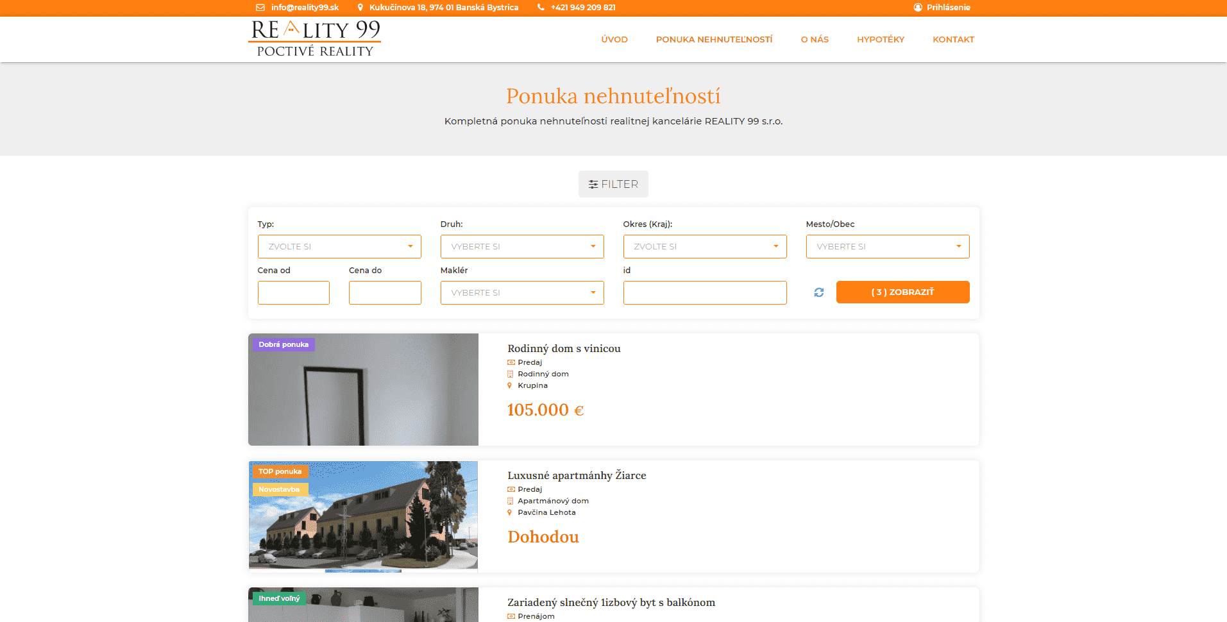Viewport: 1227px width, 622px height.
Task: Click the +421 949 209 821 phone link
Action: click(583, 8)
